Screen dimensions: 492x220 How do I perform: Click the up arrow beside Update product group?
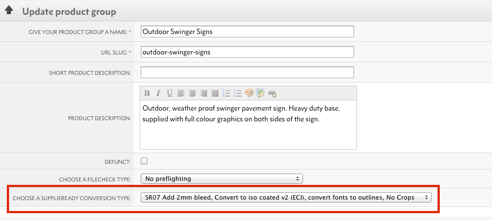pyautogui.click(x=9, y=11)
